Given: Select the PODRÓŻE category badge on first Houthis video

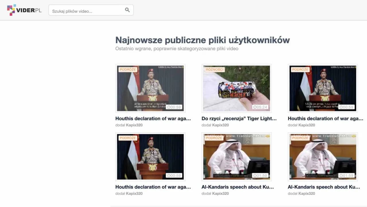Looking at the screenshot, I should click(127, 69).
